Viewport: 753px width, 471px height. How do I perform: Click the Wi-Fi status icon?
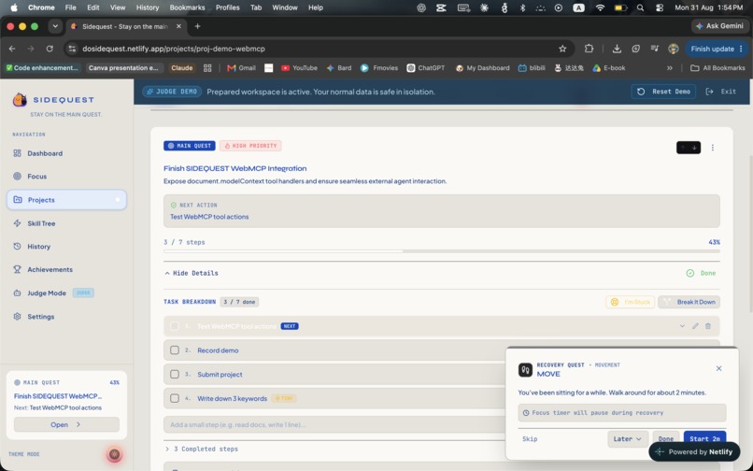pyautogui.click(x=600, y=7)
